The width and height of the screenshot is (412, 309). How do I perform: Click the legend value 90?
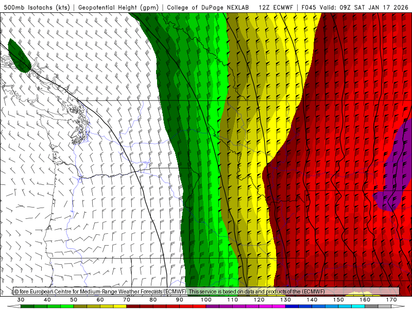tap(180, 300)
